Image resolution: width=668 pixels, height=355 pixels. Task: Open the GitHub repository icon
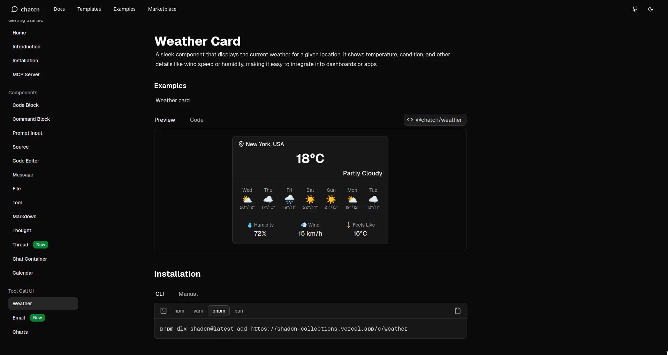click(635, 9)
